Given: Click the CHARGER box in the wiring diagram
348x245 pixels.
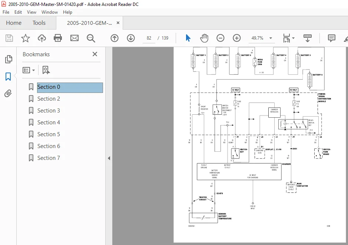Looking at the screenshot, I should (239, 172).
